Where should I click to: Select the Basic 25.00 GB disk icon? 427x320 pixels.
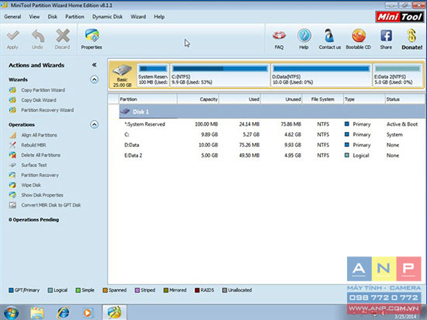[x=122, y=75]
